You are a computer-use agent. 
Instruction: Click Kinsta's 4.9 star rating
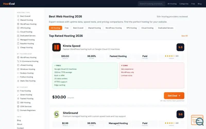171,56
